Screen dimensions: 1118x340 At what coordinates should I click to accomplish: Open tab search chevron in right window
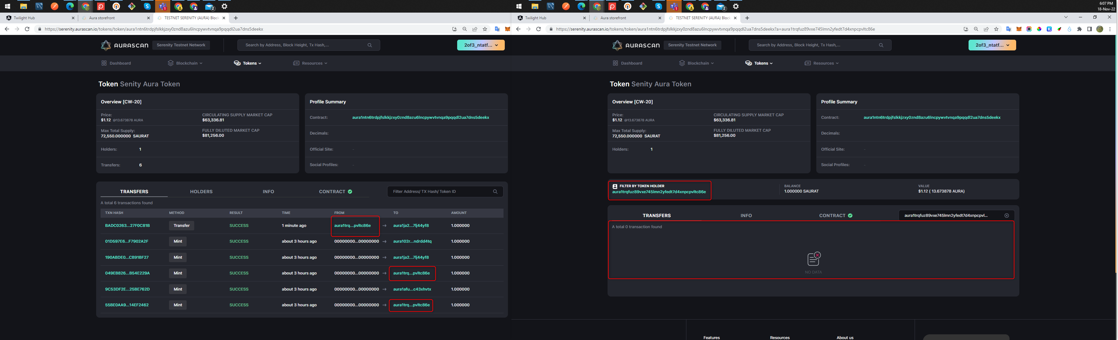pos(1066,17)
